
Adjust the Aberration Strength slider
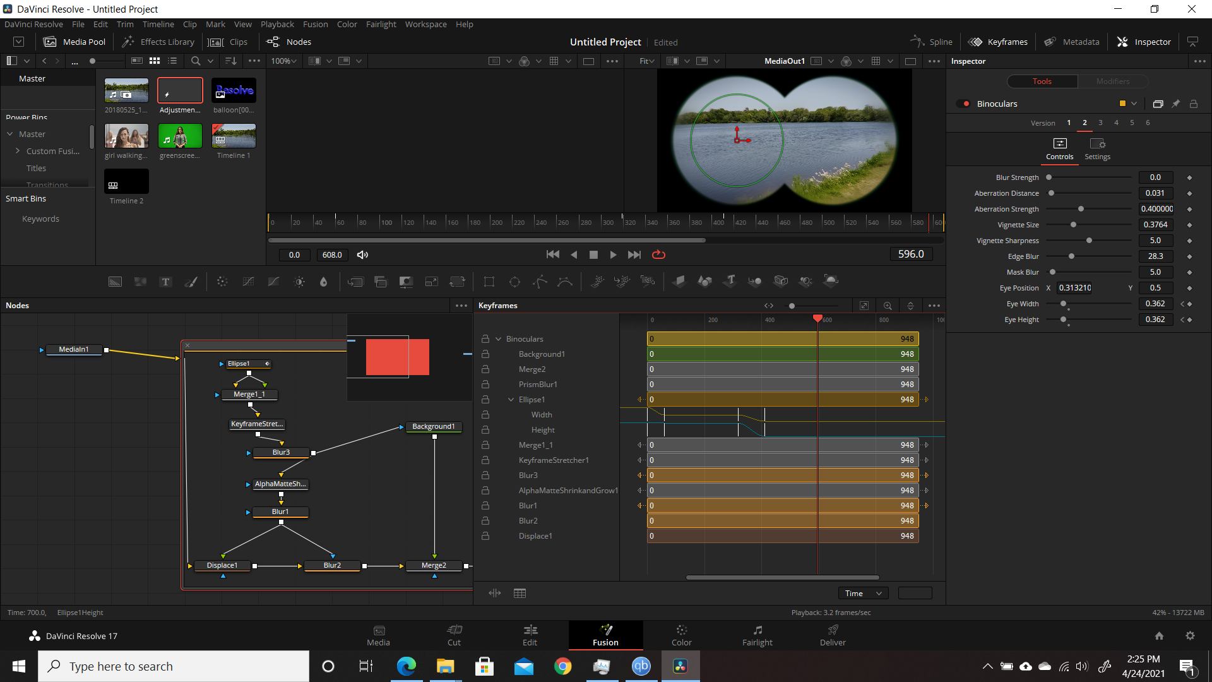pyautogui.click(x=1081, y=209)
